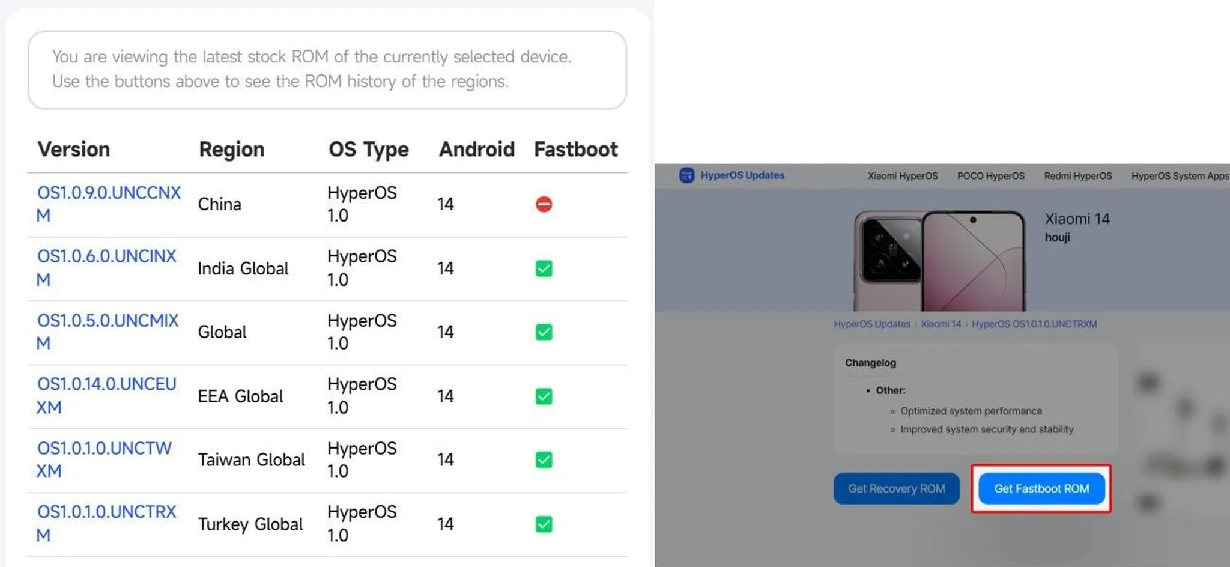Image resolution: width=1230 pixels, height=567 pixels.
Task: Click the Xiaomi 14 breadcrumb link
Action: point(941,324)
